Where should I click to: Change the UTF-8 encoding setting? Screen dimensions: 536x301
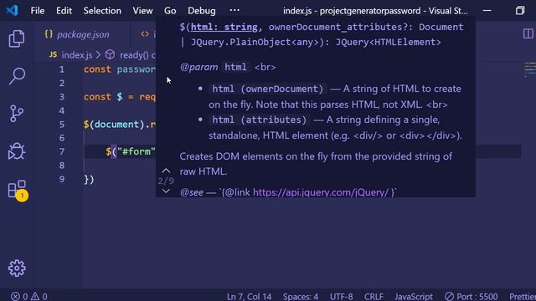point(341,296)
